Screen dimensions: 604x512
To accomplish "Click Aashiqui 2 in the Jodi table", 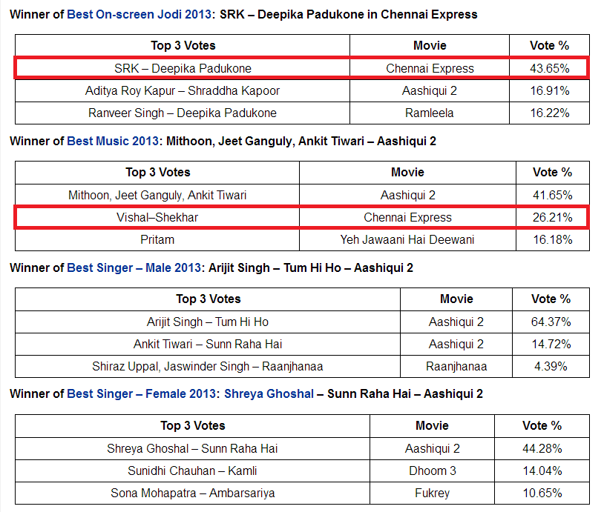I will [430, 90].
